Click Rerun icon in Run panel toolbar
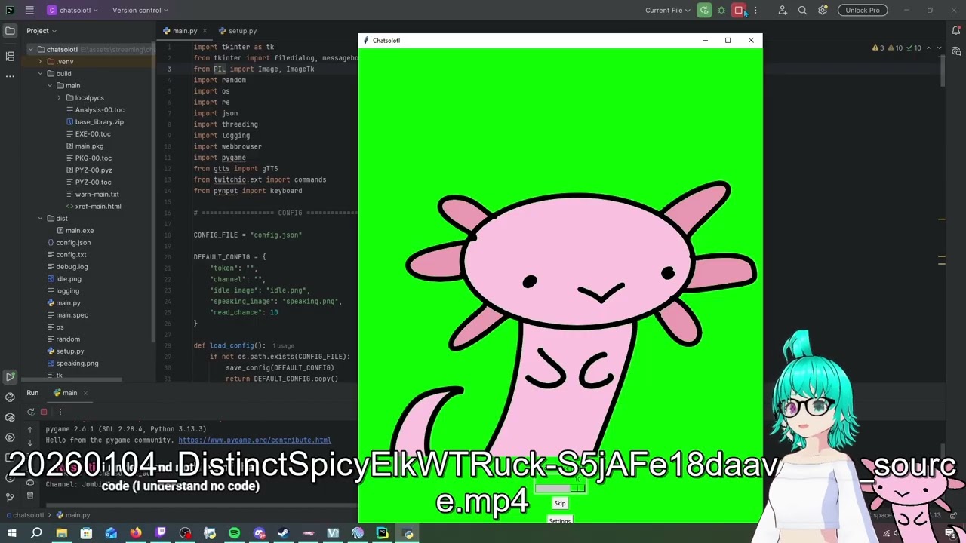The image size is (966, 543). 30,412
